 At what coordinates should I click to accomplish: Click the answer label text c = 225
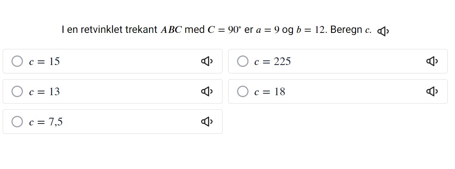[x=273, y=62]
